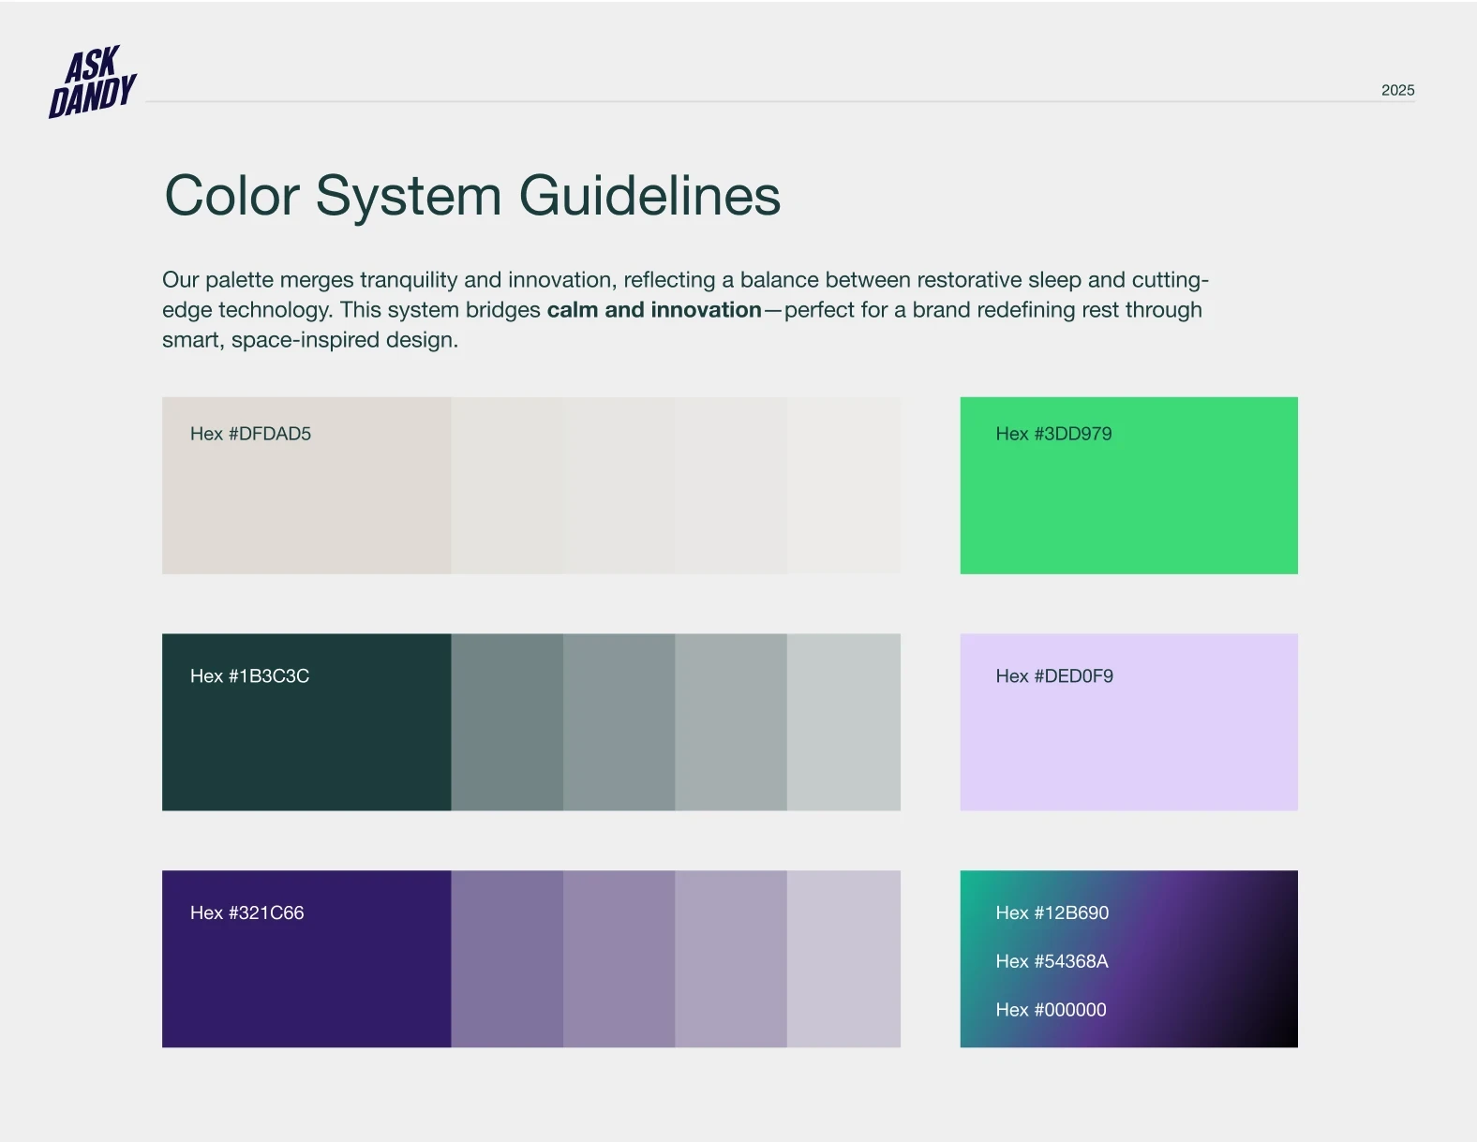Click the first tint after #1B3C3C swatch
1477x1142 pixels.
pyautogui.click(x=507, y=722)
